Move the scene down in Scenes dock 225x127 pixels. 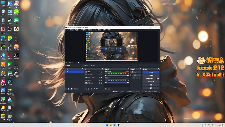(x=77, y=89)
